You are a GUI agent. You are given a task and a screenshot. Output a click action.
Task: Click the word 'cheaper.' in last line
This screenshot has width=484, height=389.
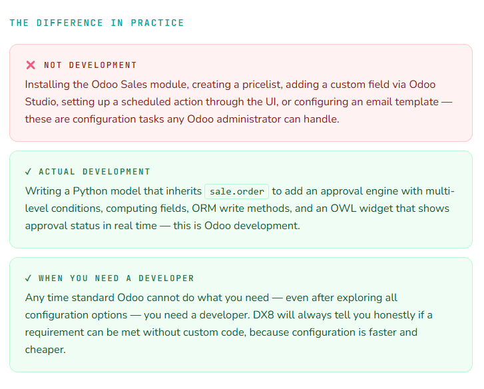[45, 350]
